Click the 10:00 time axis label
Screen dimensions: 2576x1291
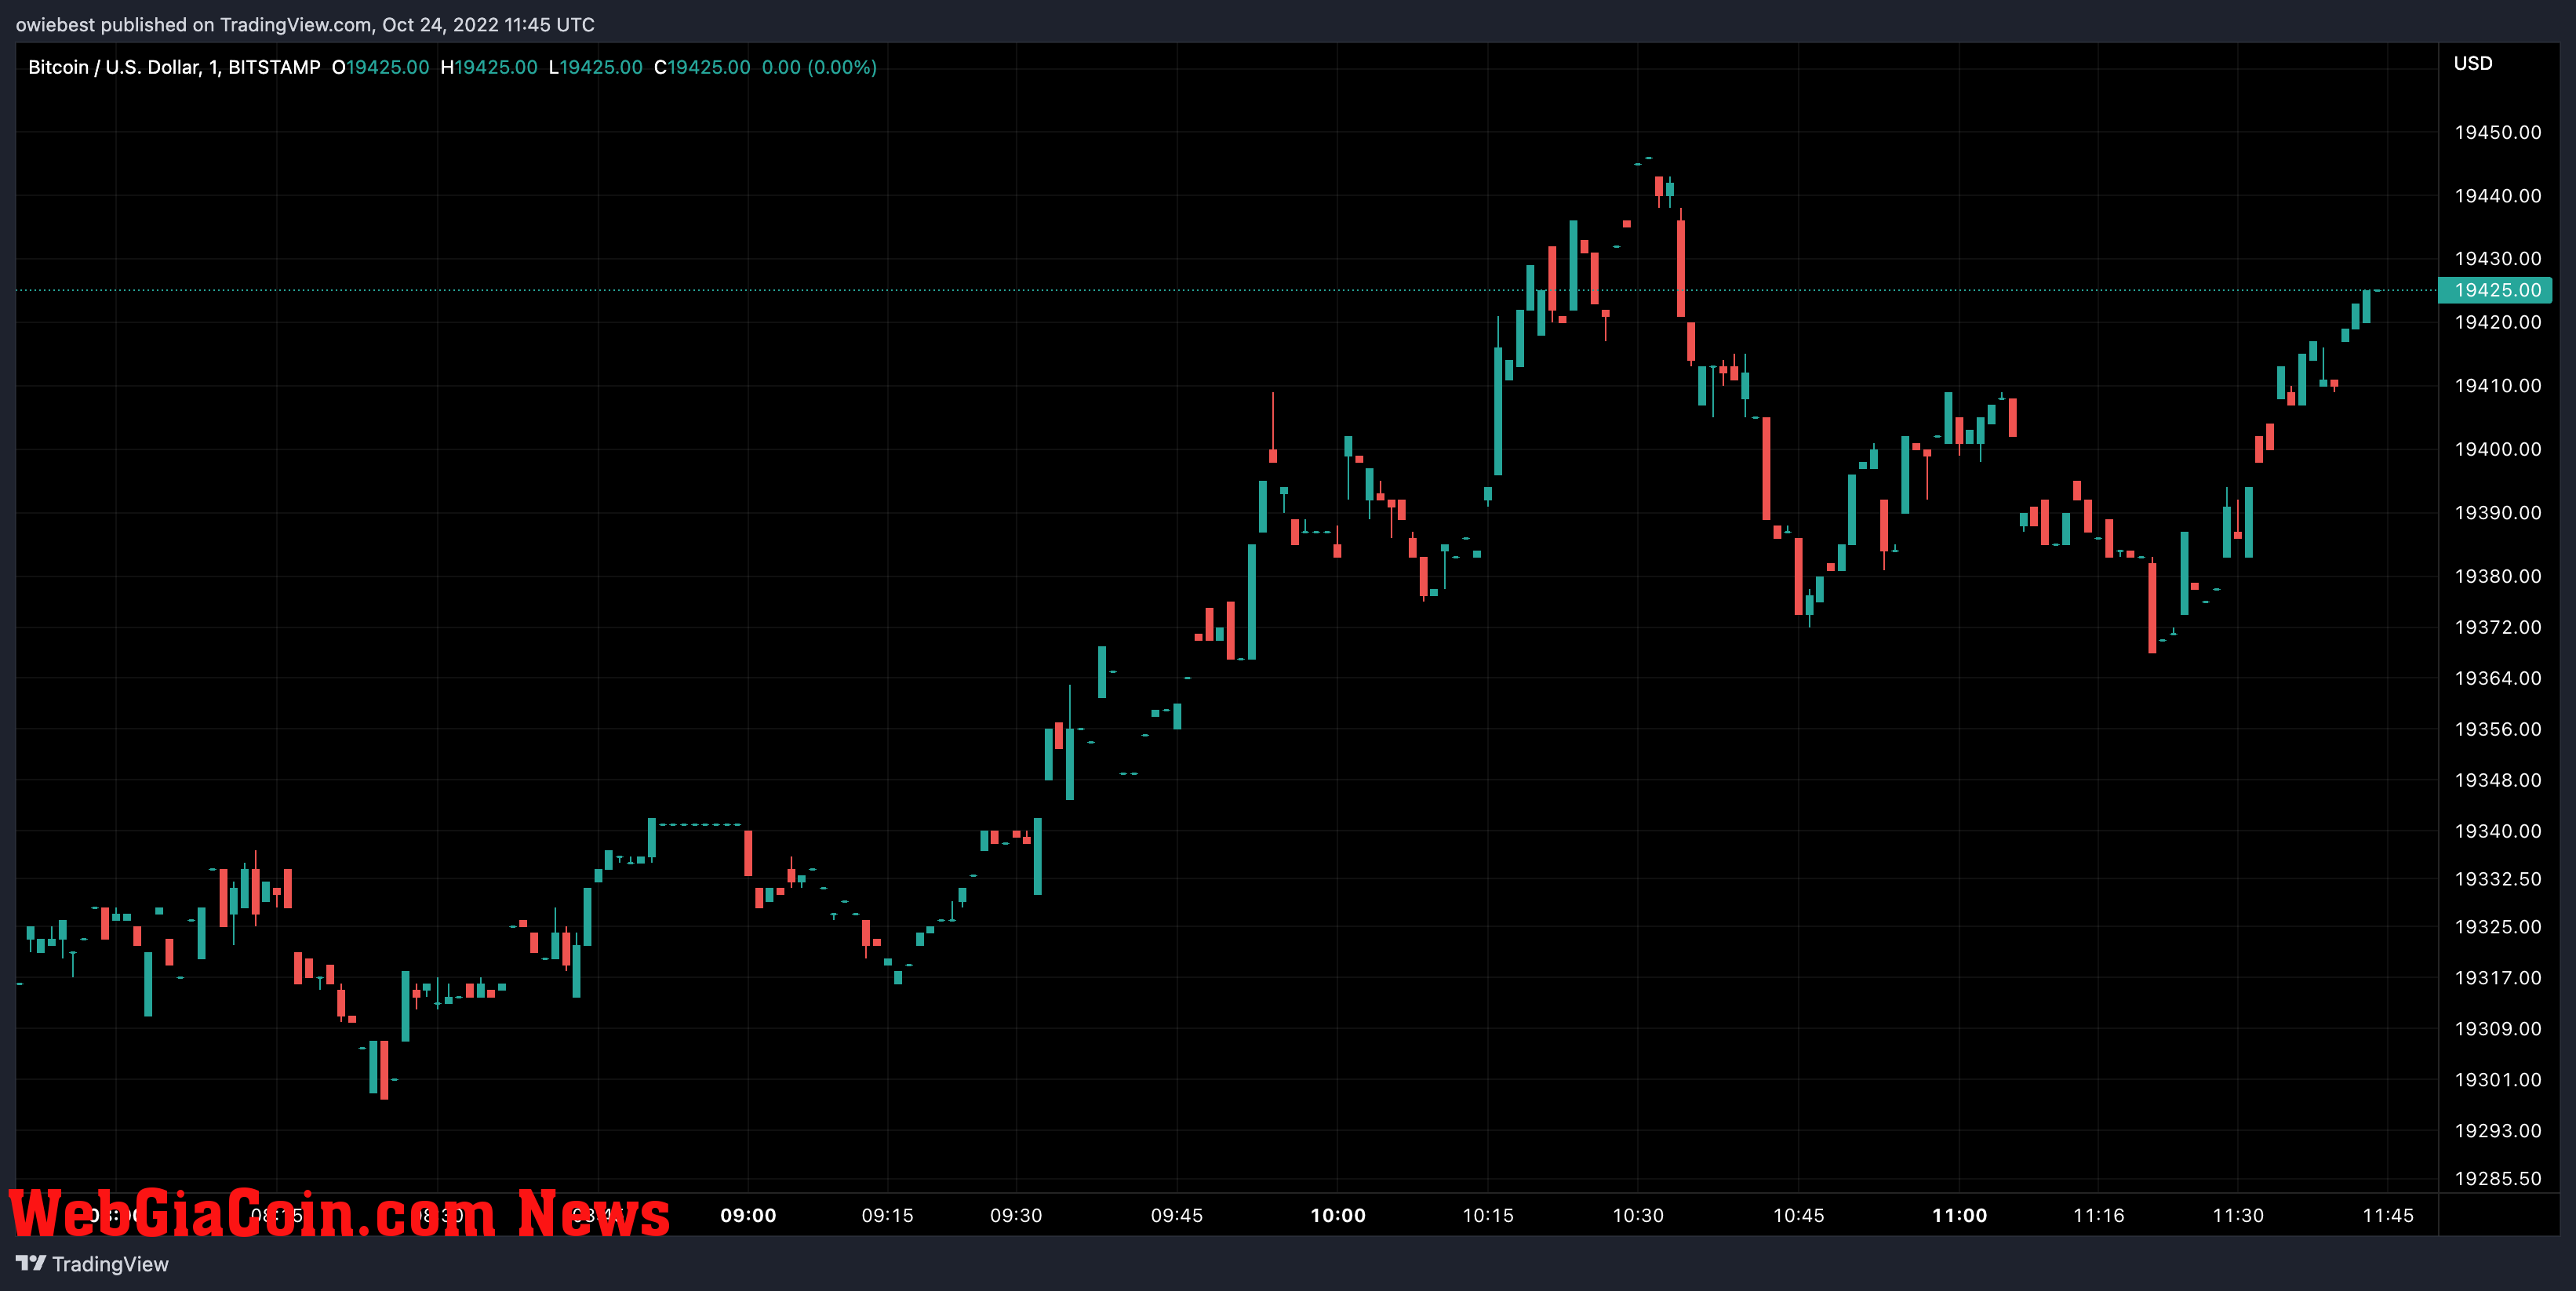1338,1216
